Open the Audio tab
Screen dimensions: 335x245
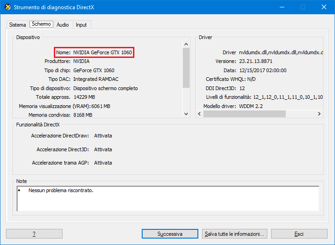click(63, 25)
